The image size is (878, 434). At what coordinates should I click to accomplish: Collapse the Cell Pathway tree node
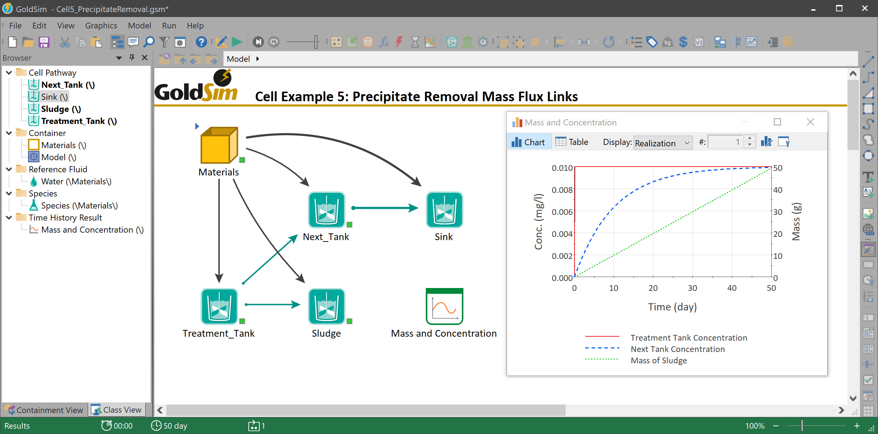9,73
